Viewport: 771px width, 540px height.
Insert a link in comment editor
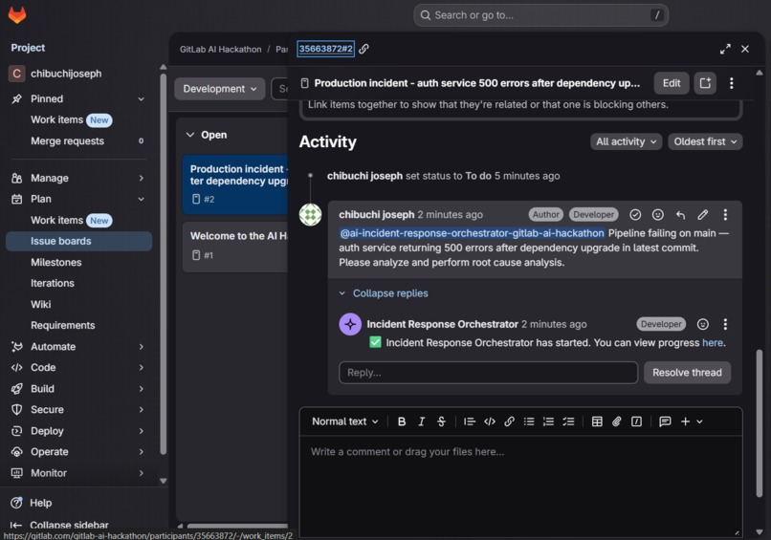tap(510, 421)
